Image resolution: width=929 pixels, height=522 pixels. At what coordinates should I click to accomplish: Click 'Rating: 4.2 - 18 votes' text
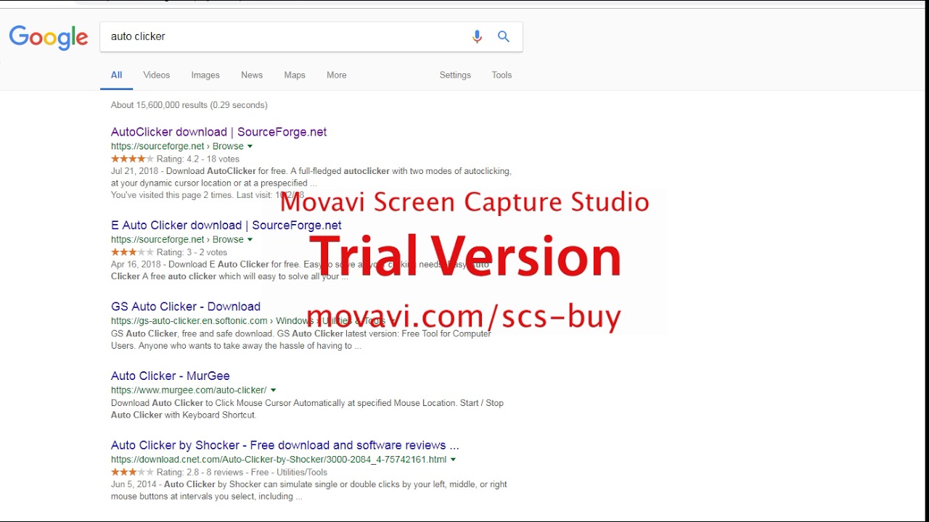[x=198, y=159]
